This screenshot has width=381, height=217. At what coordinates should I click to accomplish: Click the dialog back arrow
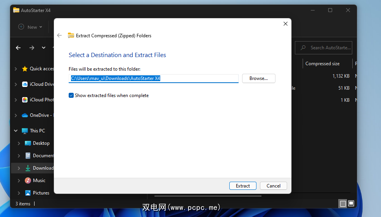[59, 35]
